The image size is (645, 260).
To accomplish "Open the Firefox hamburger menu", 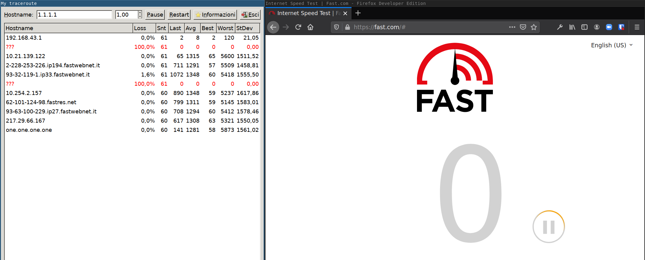I will pyautogui.click(x=637, y=27).
